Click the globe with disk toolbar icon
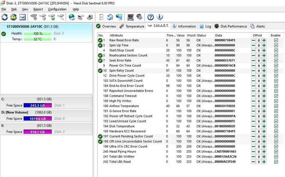285x177 pixels. click(x=72, y=17)
